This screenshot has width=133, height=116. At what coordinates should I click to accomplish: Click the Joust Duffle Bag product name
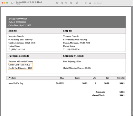tap(16, 83)
